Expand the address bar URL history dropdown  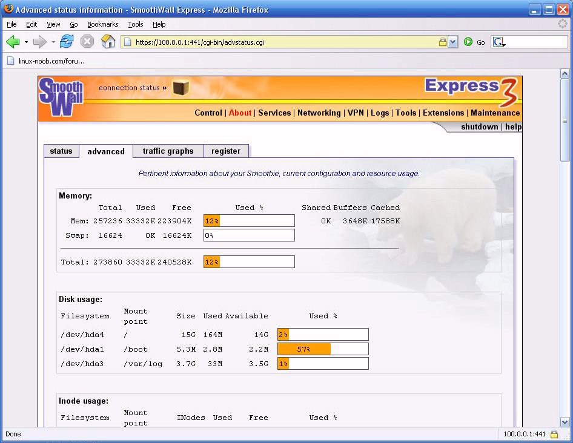point(453,42)
